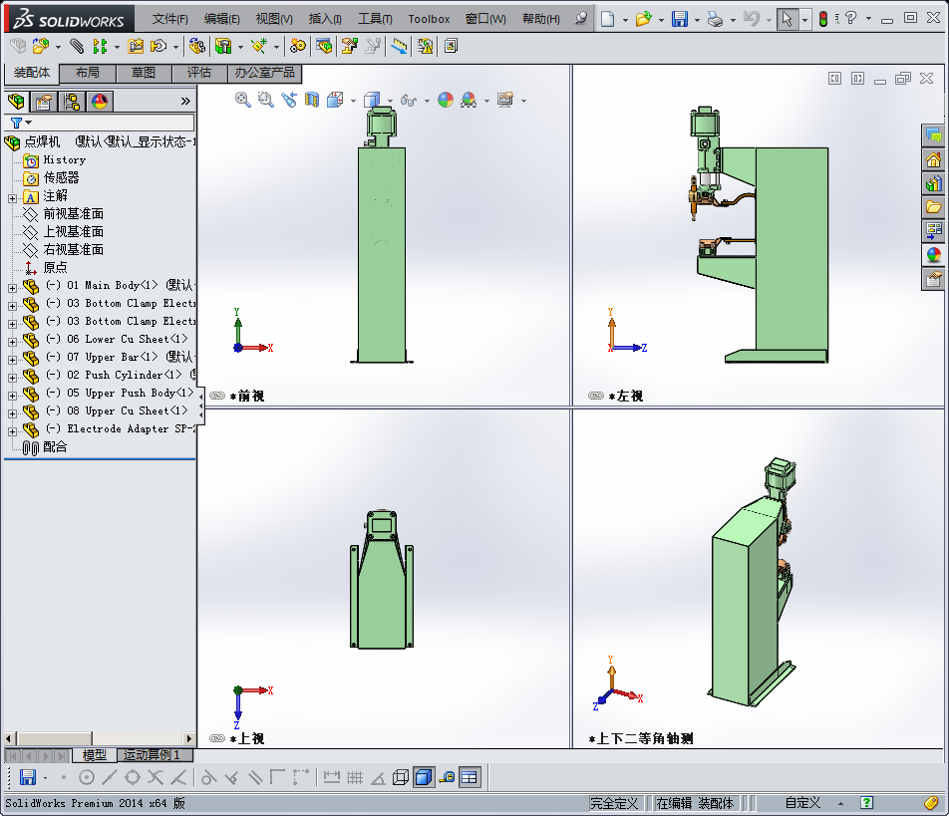Open the ConfigurationManager tab icon

point(72,101)
